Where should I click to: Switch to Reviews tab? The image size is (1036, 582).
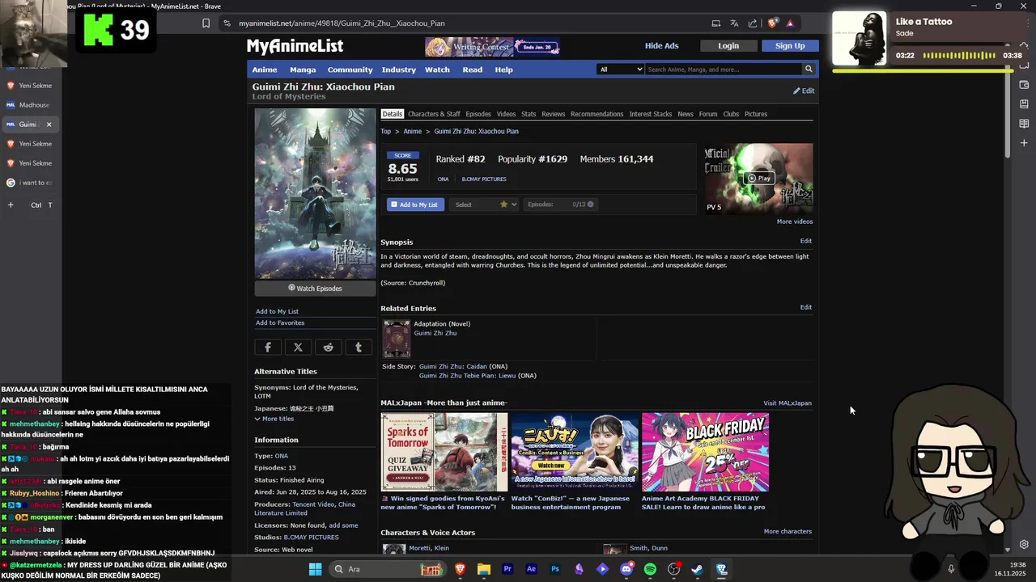(x=554, y=114)
